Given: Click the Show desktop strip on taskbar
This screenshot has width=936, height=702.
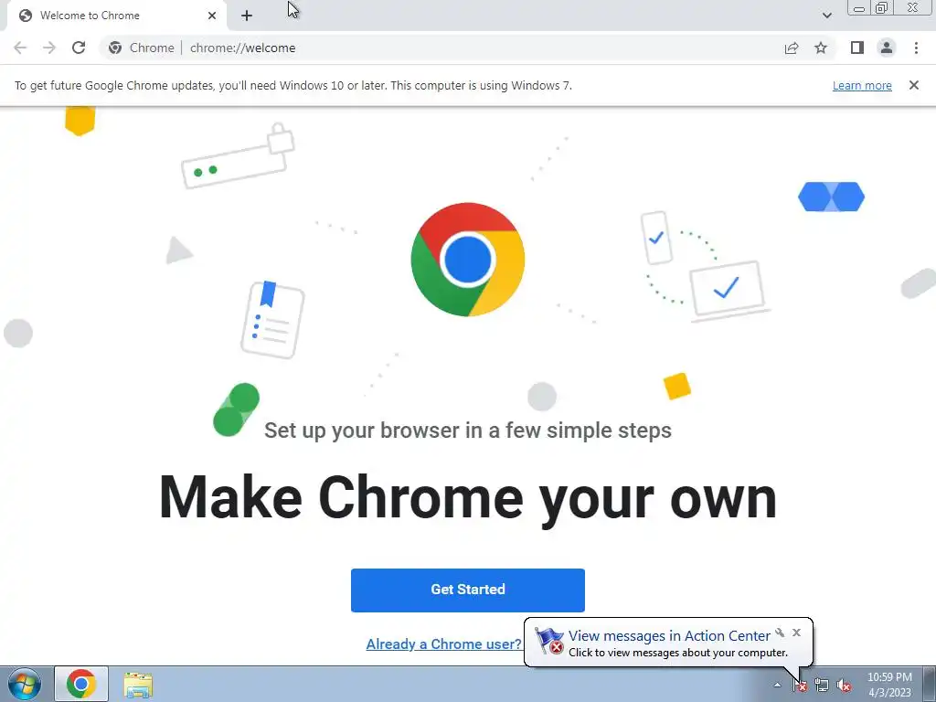Looking at the screenshot, I should [930, 684].
